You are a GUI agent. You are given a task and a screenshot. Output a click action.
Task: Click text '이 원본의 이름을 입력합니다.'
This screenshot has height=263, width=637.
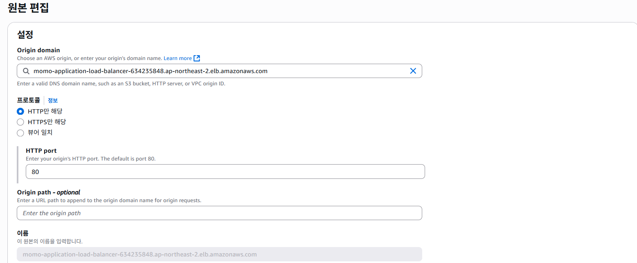(50, 241)
